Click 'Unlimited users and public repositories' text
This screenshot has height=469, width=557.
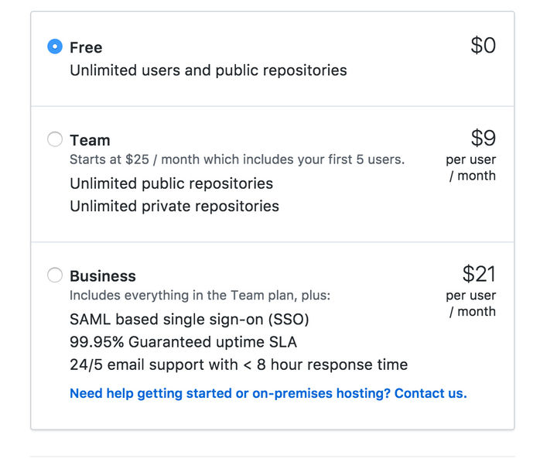tap(208, 70)
